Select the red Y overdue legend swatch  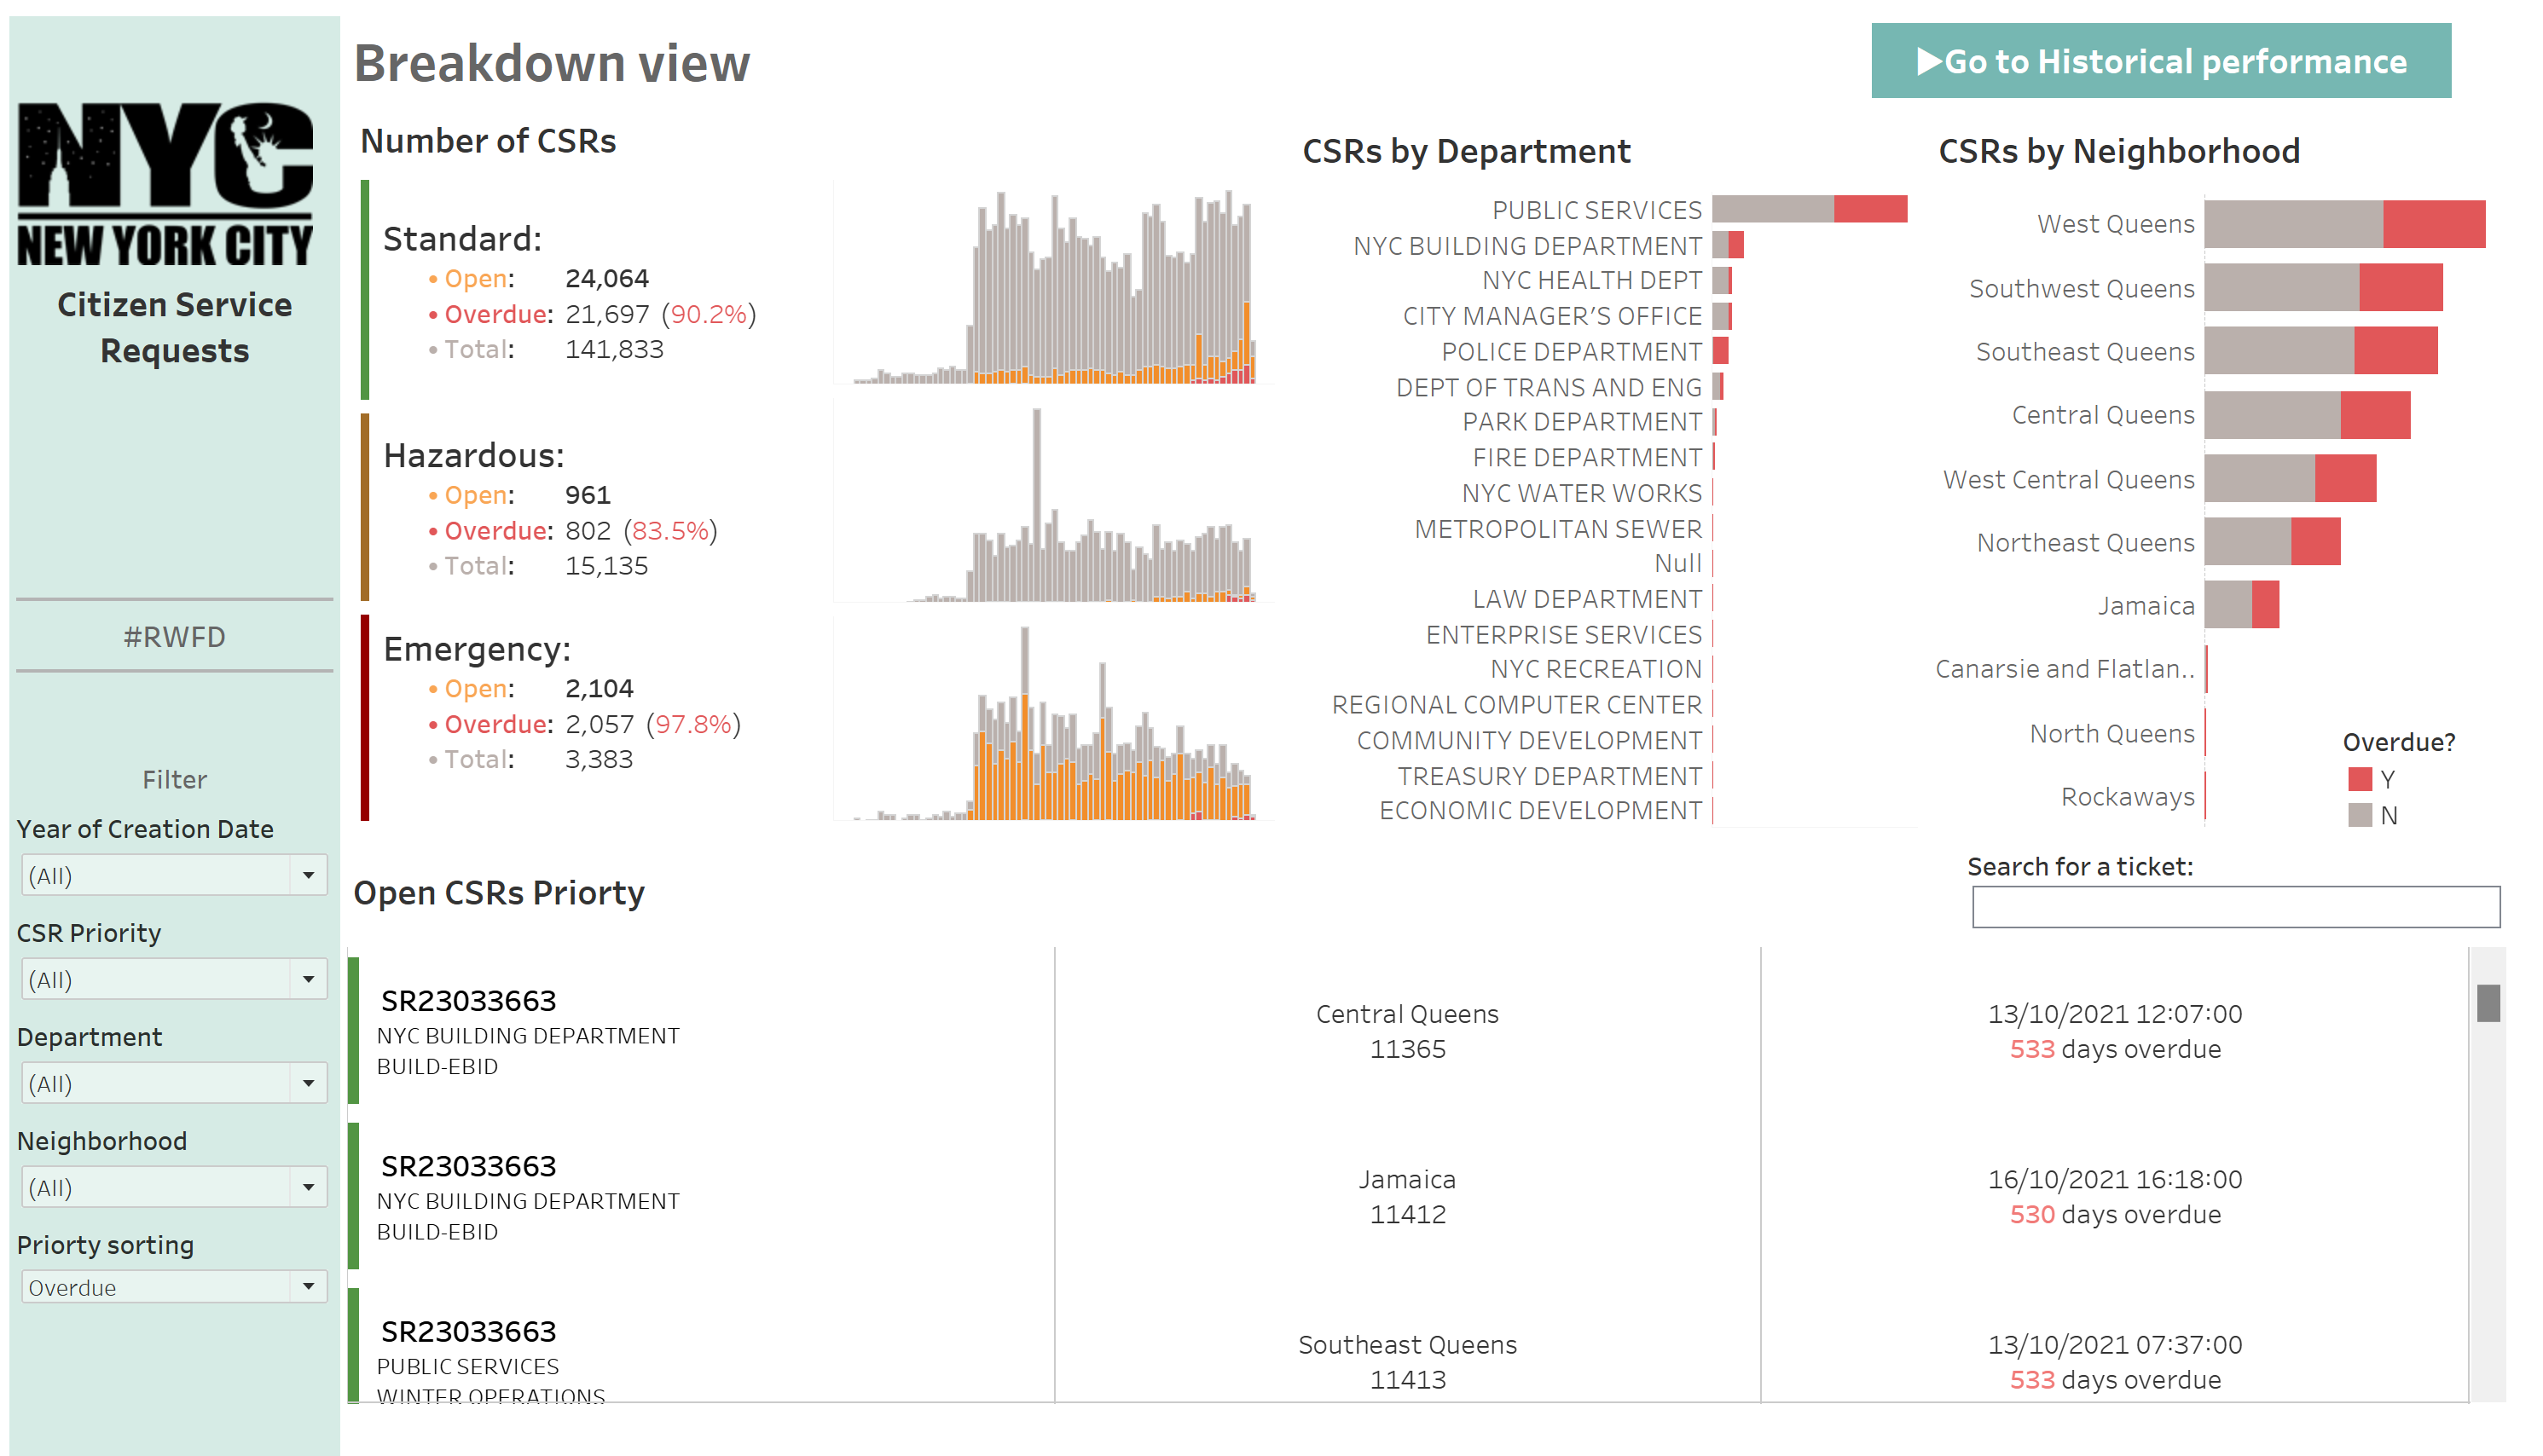pyautogui.click(x=2360, y=779)
